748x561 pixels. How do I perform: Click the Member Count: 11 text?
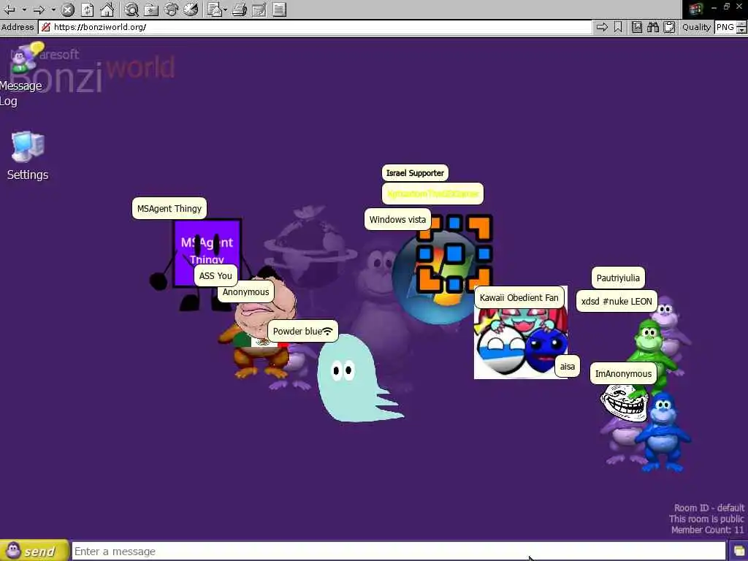pyautogui.click(x=707, y=530)
